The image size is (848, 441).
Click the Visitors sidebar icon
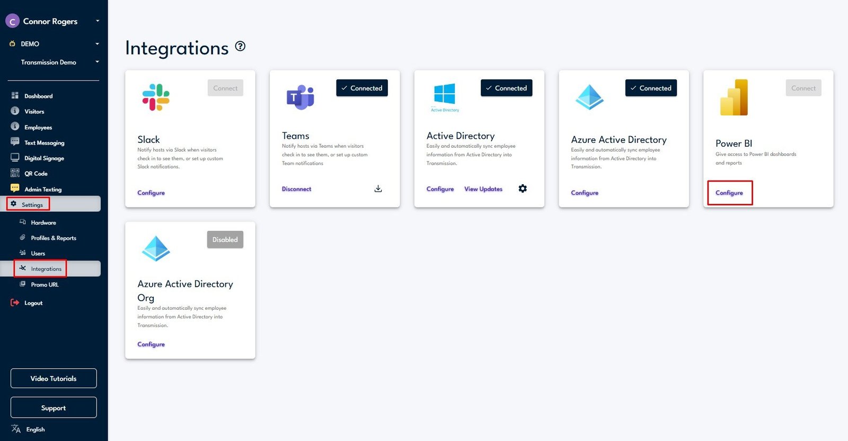pos(15,111)
